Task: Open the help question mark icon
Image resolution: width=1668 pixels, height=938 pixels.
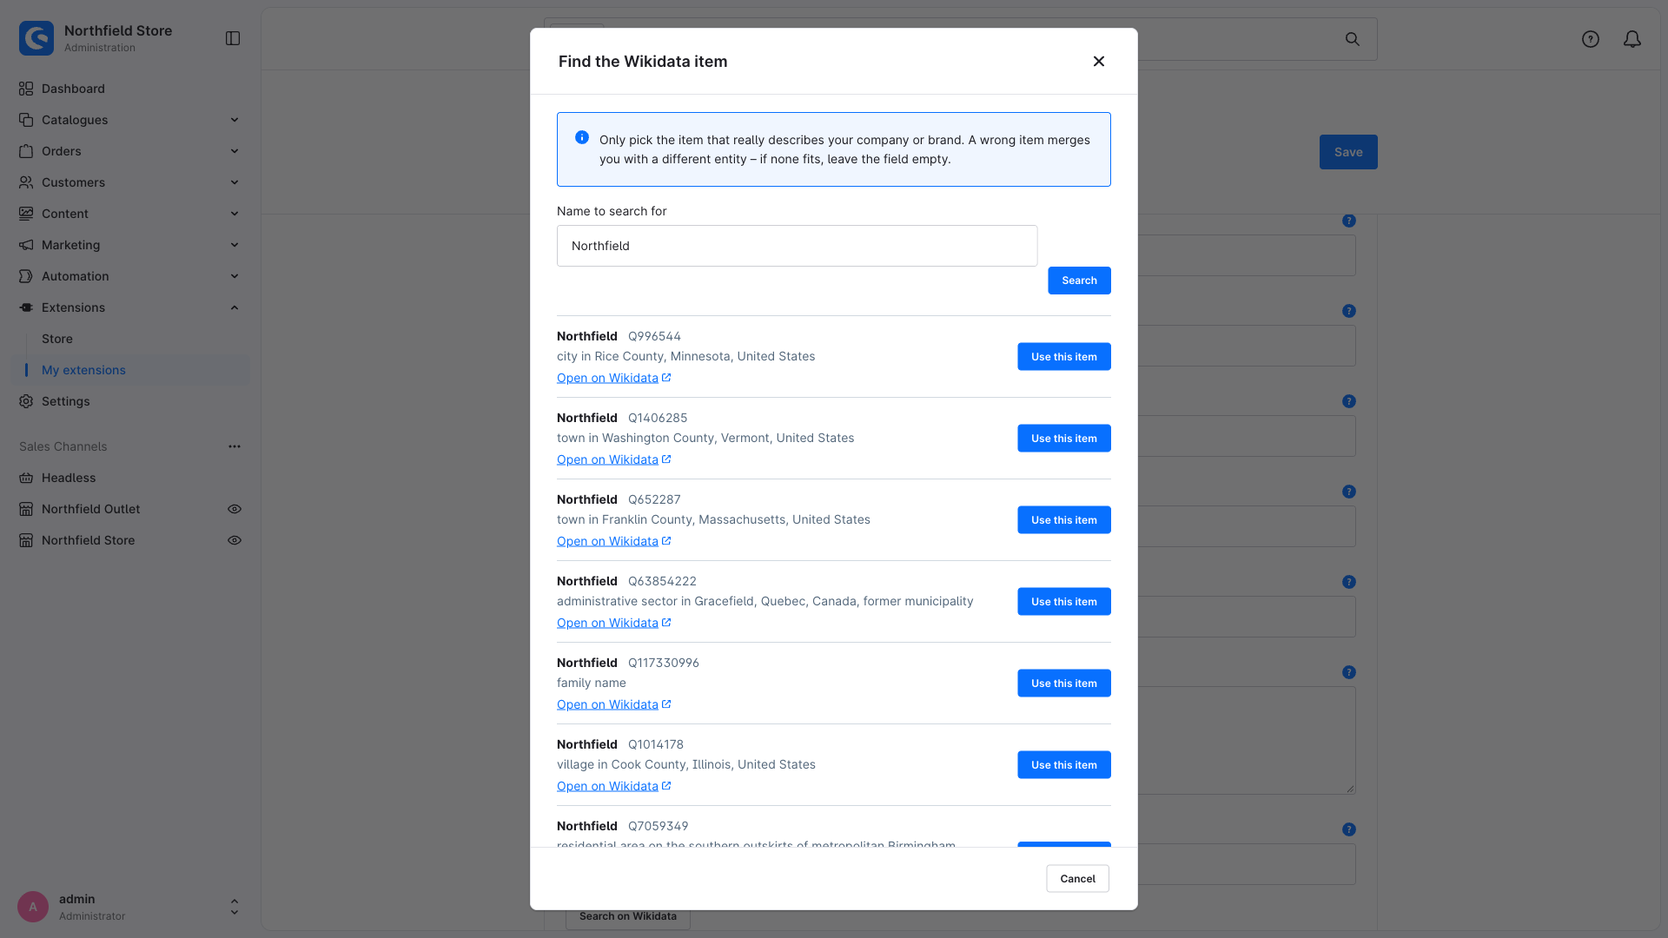Action: point(1591,39)
